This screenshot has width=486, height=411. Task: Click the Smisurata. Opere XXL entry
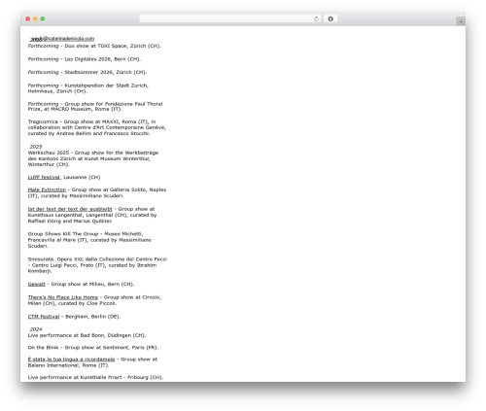(97, 265)
